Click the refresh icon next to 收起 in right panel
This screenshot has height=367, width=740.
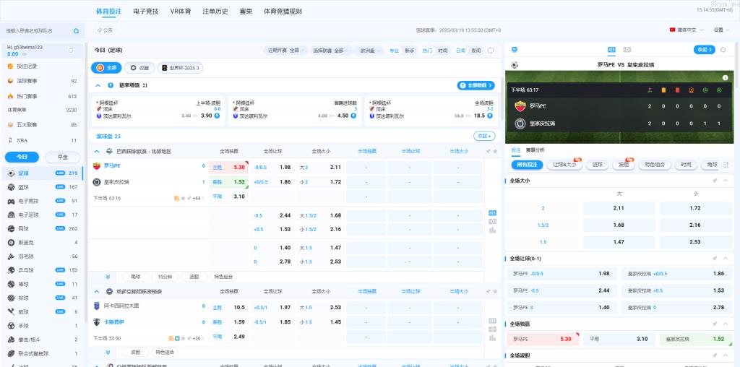[722, 50]
